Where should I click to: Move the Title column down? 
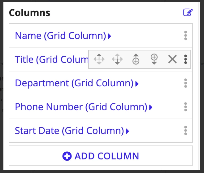(x=117, y=59)
